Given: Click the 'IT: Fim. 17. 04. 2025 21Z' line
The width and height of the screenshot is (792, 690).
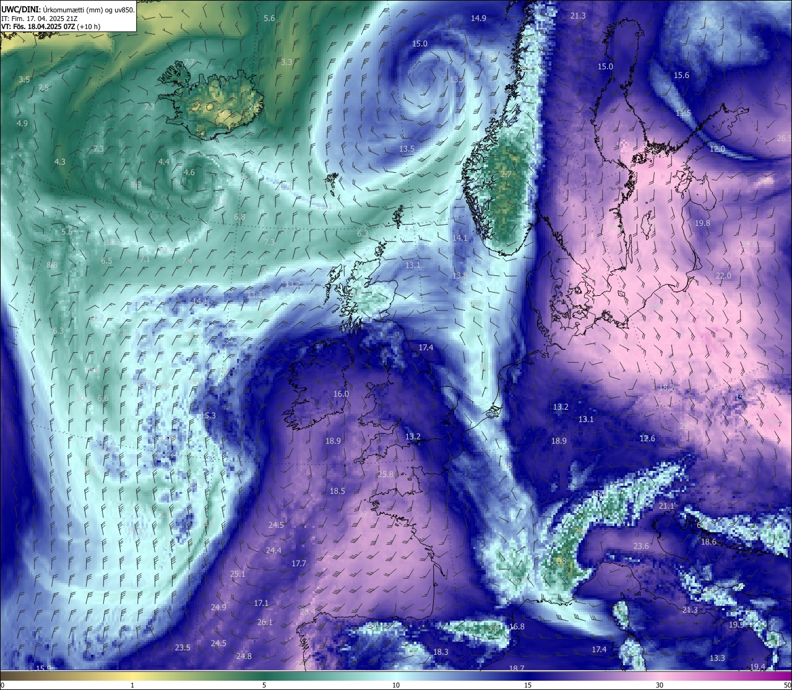Looking at the screenshot, I should 39,19.
